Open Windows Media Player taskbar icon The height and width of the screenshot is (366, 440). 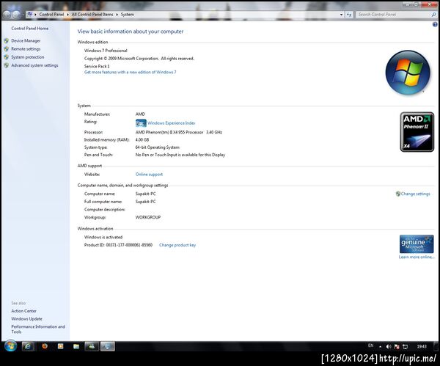click(60, 346)
